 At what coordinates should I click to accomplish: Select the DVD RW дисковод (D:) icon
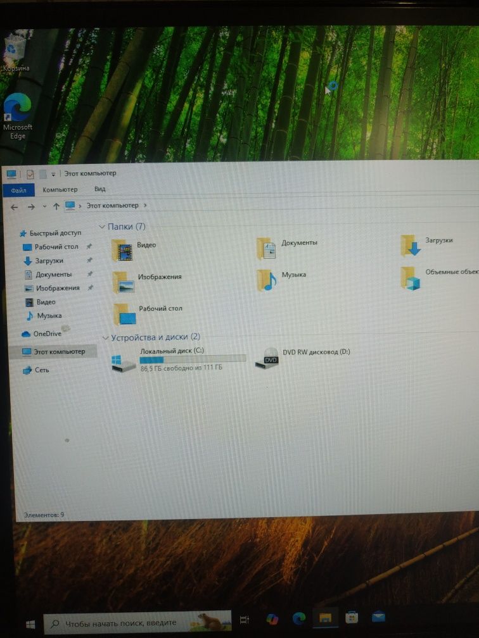267,359
